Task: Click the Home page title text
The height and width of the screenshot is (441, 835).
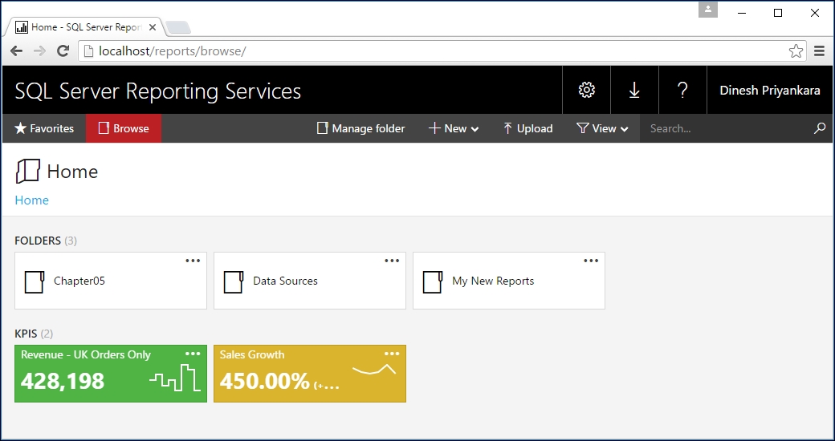Action: (72, 172)
